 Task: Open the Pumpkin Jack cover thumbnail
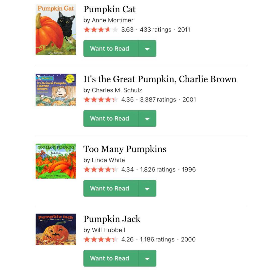[x=56, y=229]
